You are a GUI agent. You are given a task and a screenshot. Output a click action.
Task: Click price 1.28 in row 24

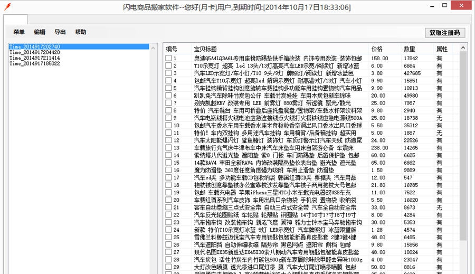377,230
